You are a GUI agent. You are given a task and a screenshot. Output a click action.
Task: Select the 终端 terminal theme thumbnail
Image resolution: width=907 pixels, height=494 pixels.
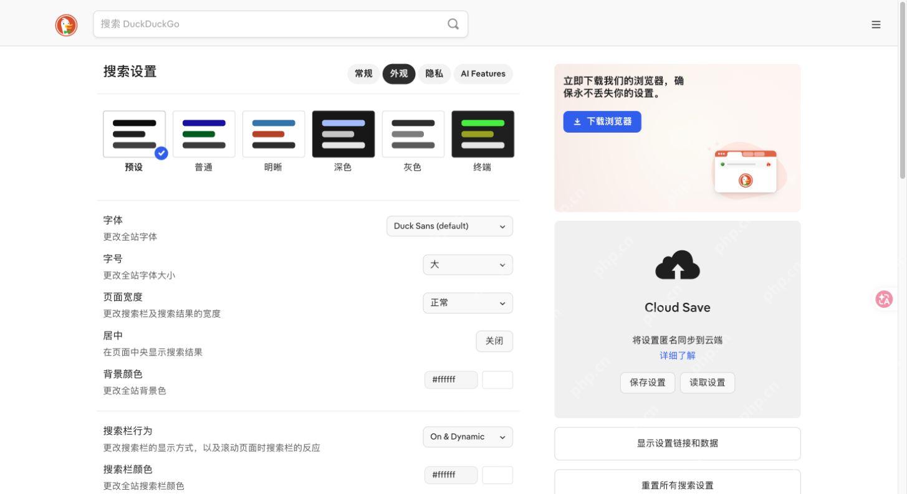pos(483,134)
